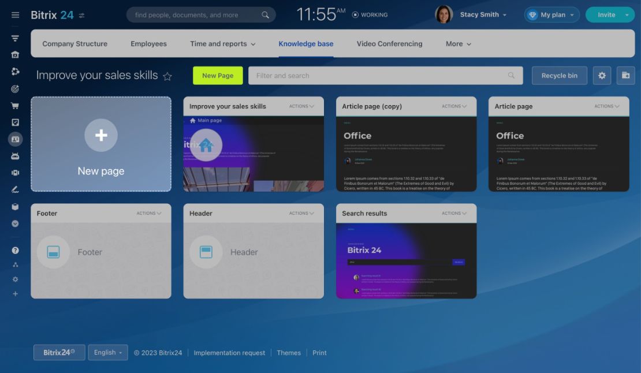This screenshot has width=641, height=373.
Task: Open the tasks checkmark sidebar icon
Action: (15, 122)
